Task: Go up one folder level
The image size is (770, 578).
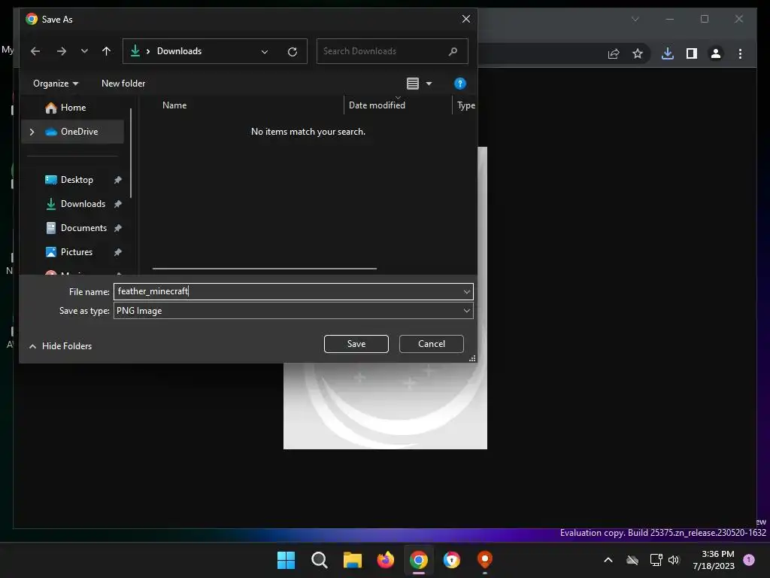Action: 106,51
